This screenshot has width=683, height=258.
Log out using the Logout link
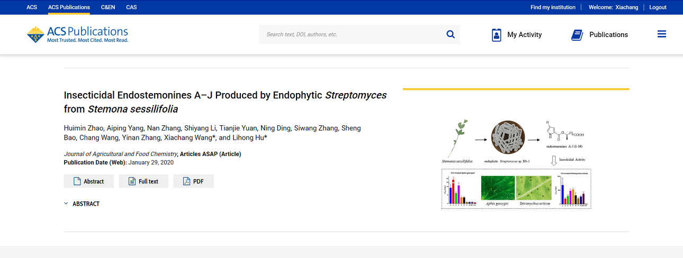tap(658, 7)
